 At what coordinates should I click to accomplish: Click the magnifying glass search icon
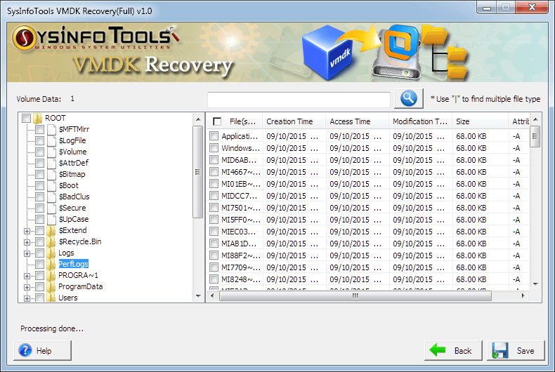[x=408, y=99]
